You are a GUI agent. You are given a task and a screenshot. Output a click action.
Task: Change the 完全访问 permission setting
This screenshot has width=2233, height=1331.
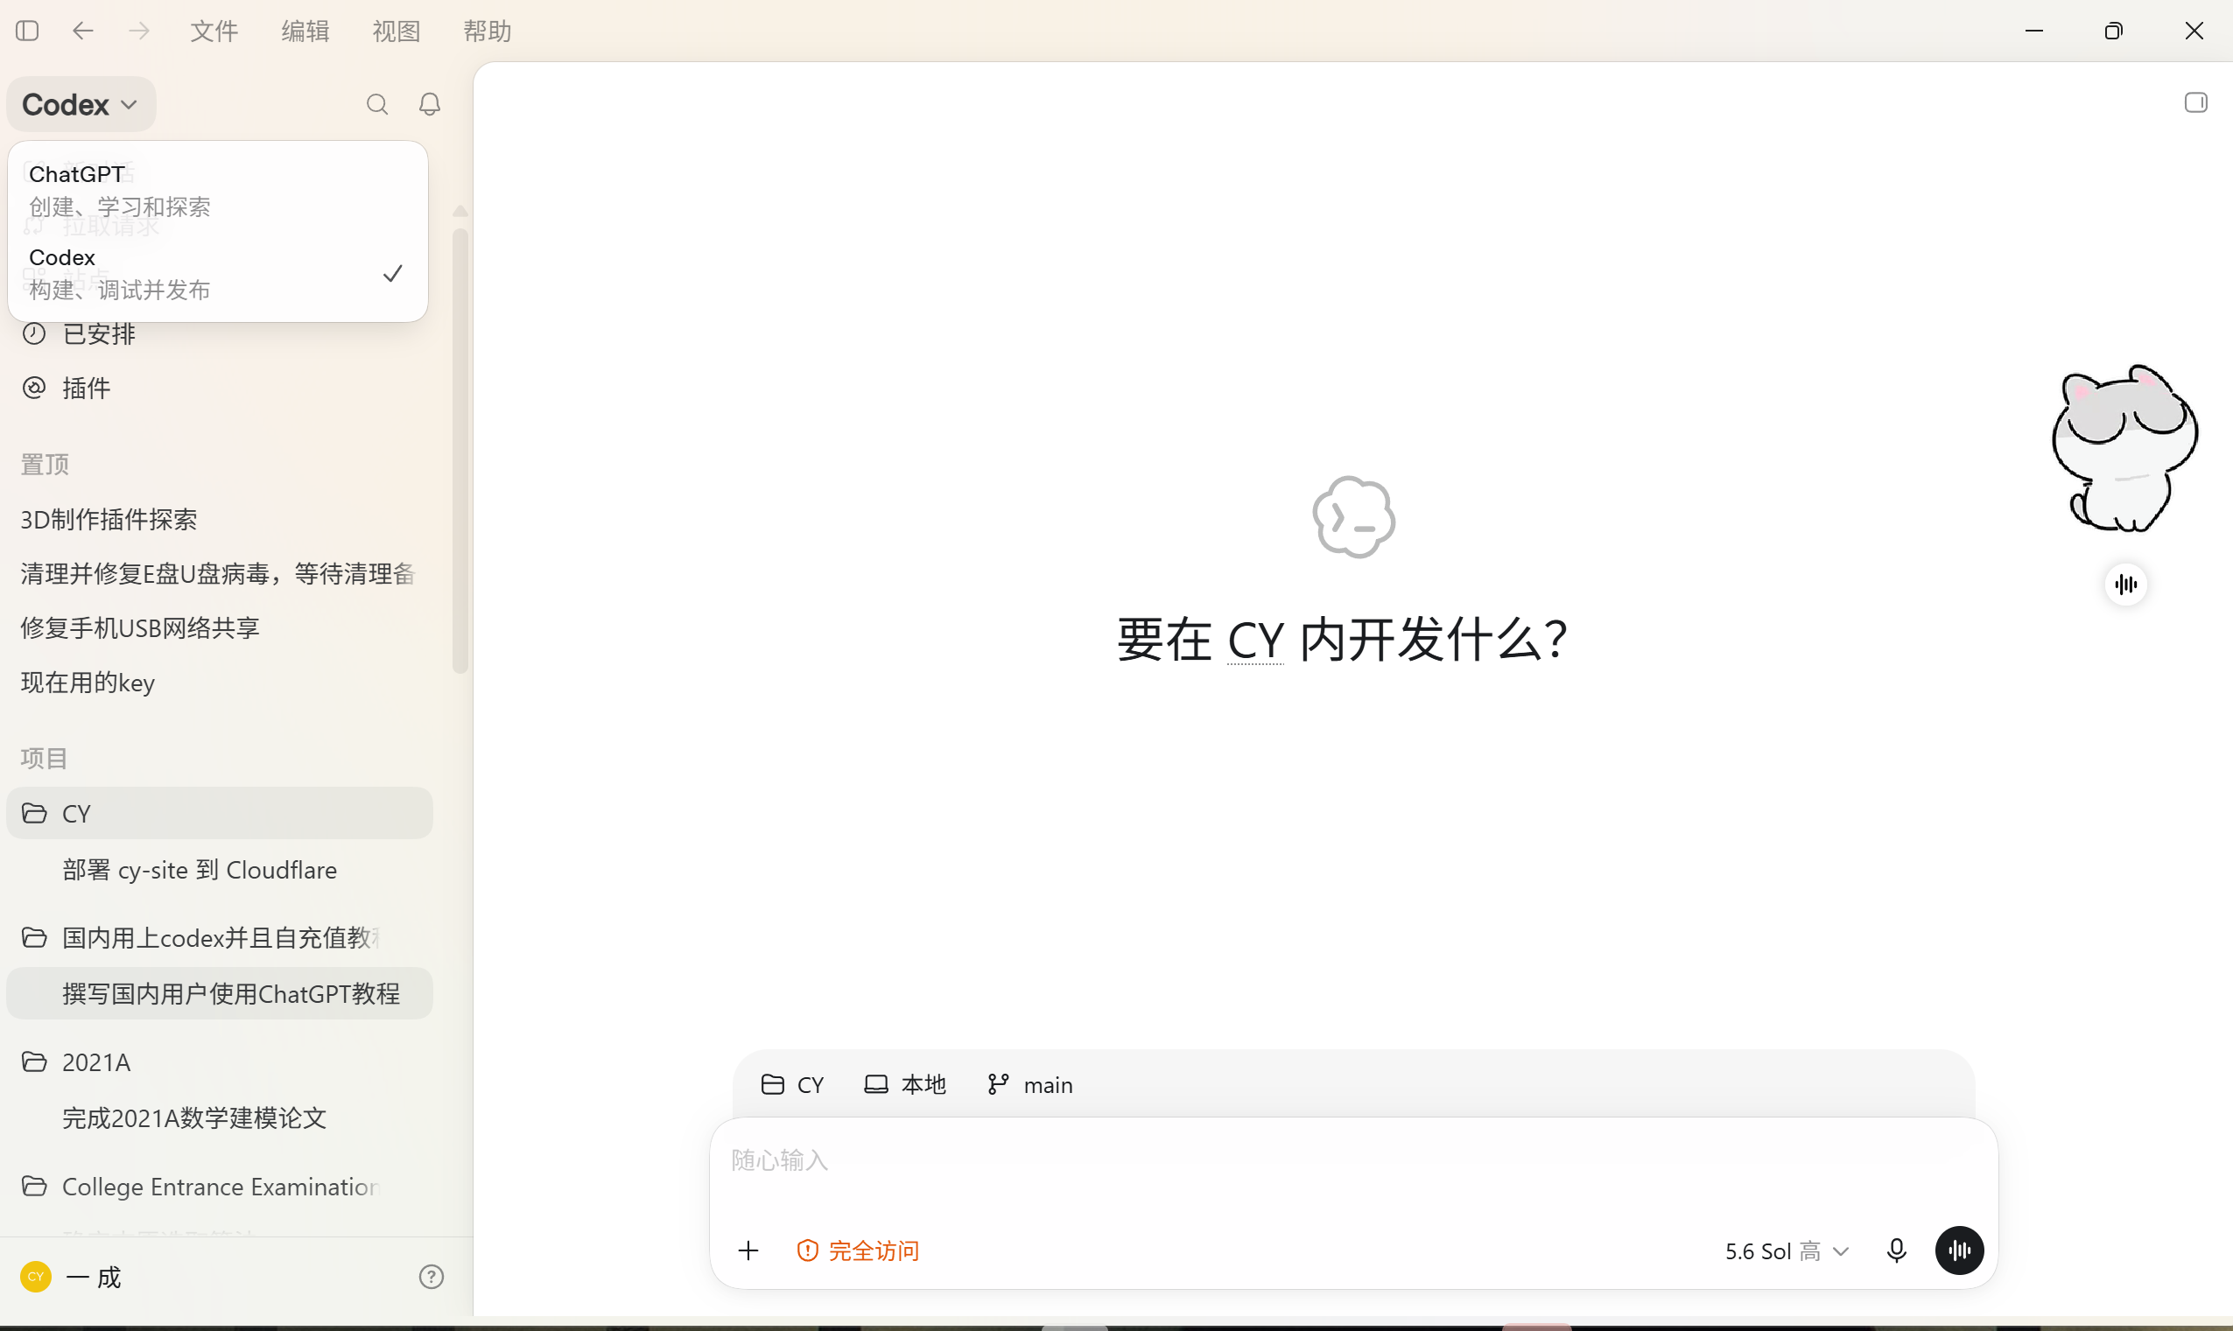859,1251
